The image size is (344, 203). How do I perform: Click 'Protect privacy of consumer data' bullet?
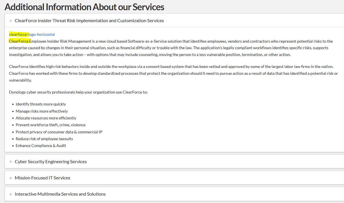[x=59, y=132]
